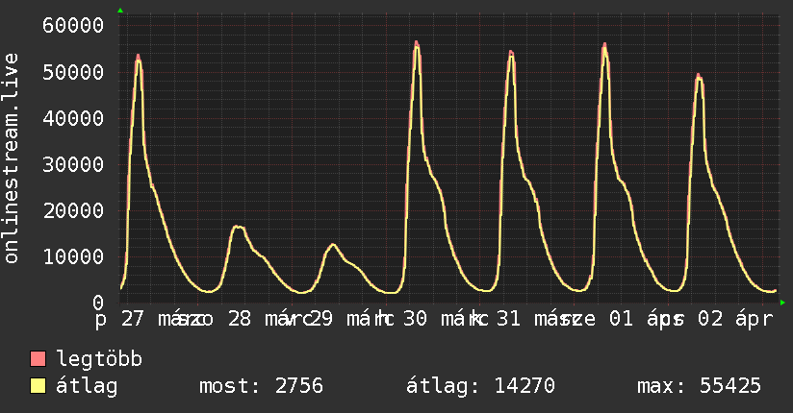Click the 0 y-axis label

pyautogui.click(x=98, y=303)
